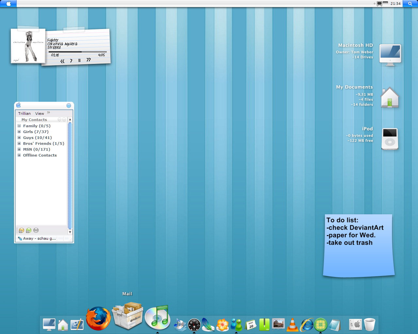Click the yellow status orb in Trillian

tap(22, 230)
